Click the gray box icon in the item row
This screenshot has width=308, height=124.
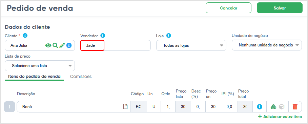[x=282, y=107]
